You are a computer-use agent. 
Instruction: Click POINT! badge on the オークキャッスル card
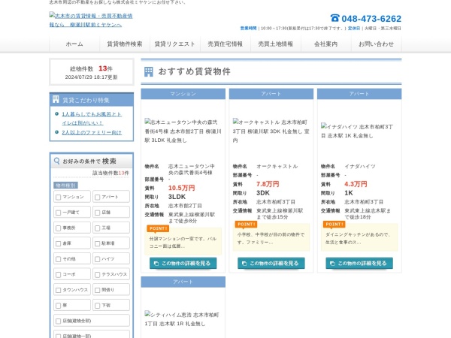(x=246, y=224)
